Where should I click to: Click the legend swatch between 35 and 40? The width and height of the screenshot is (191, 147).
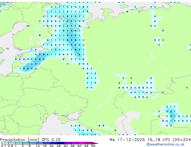click(x=74, y=143)
